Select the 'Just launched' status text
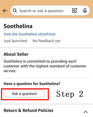Screen dimensions: 93x117 [x=15, y=41]
